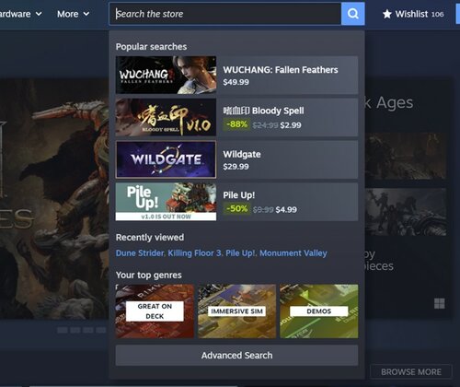Screen dimensions: 460x387
Task: Click Wildgate's $29.99 price
Action: [236, 167]
